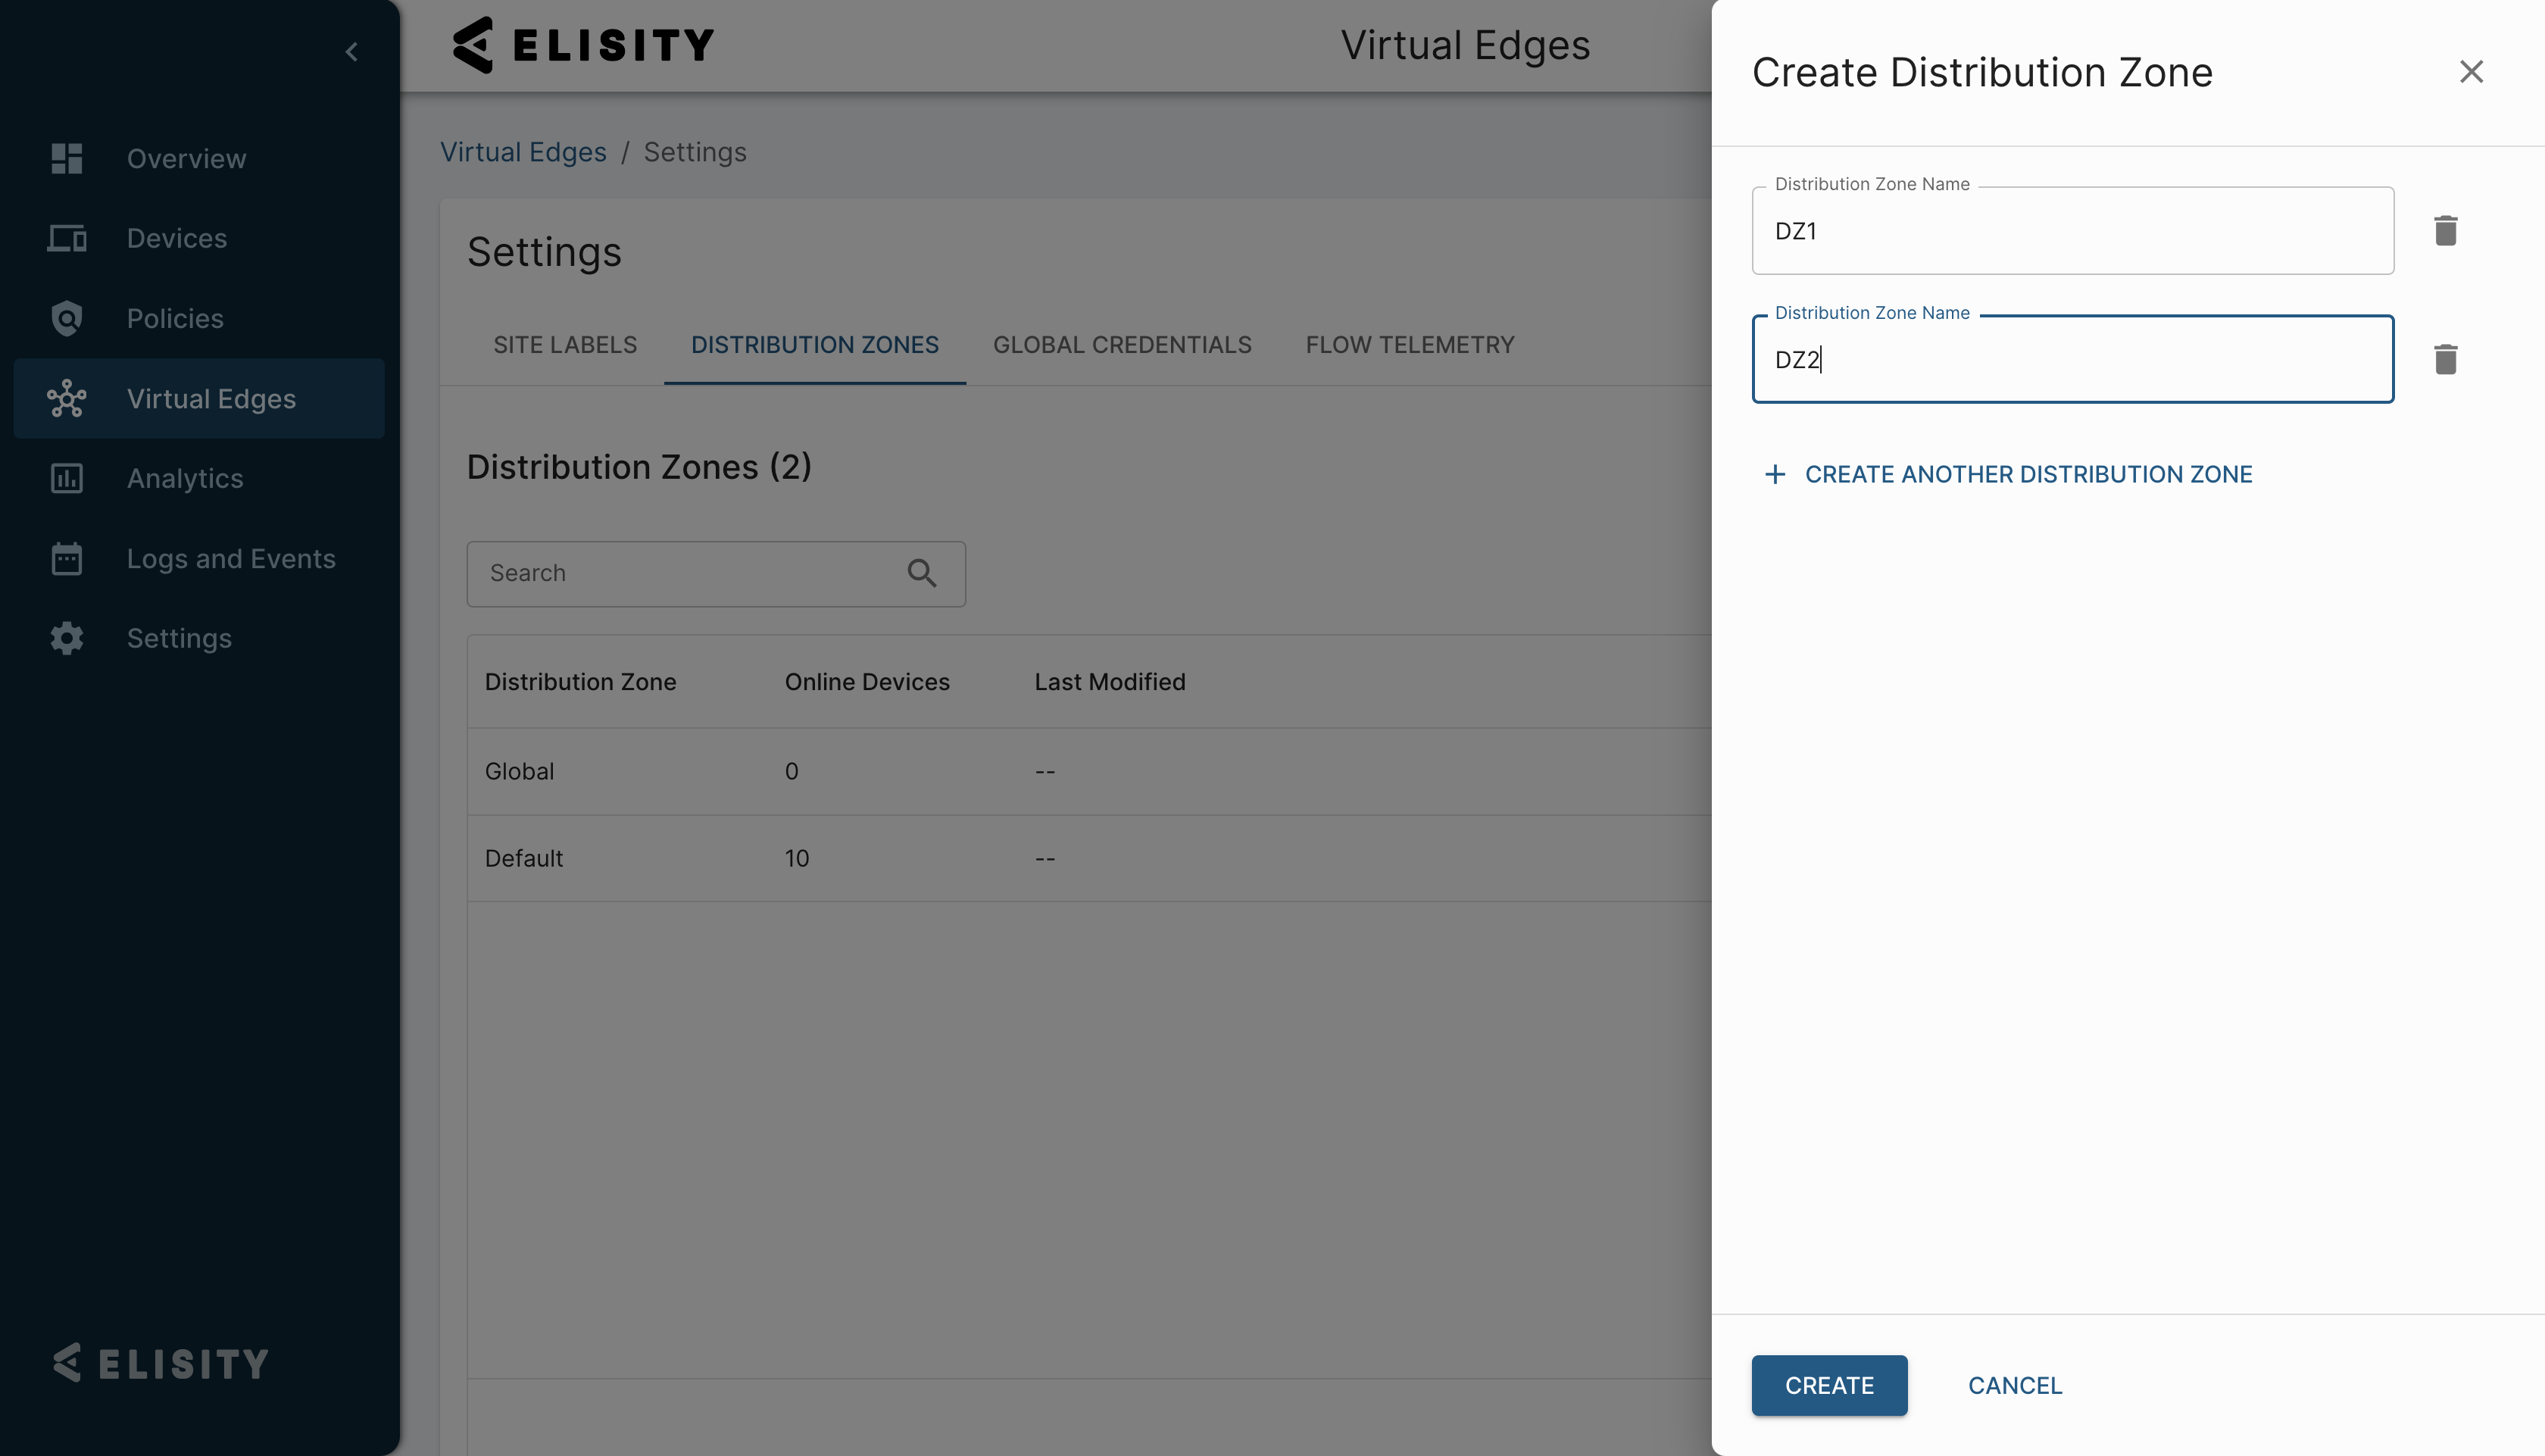Switch to the Flow Telemetry tab
Image resolution: width=2545 pixels, height=1456 pixels.
(x=1410, y=345)
